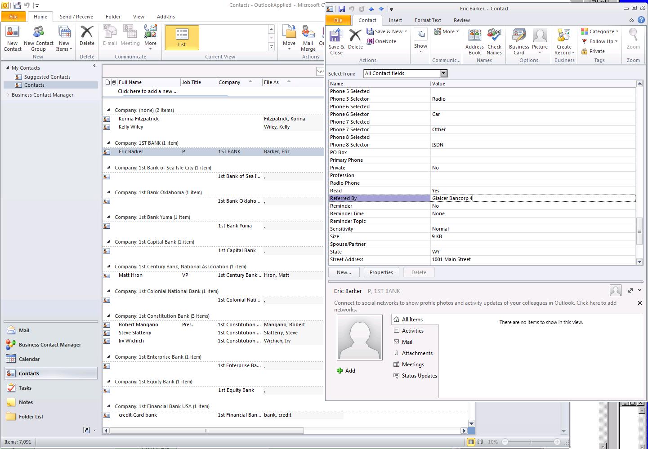
Task: Open the Show dropdown
Action: (x=420, y=41)
